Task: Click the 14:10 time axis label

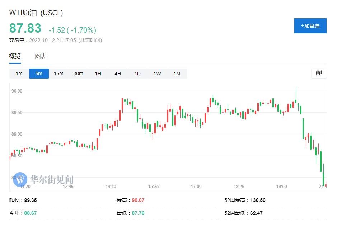Action: click(111, 187)
